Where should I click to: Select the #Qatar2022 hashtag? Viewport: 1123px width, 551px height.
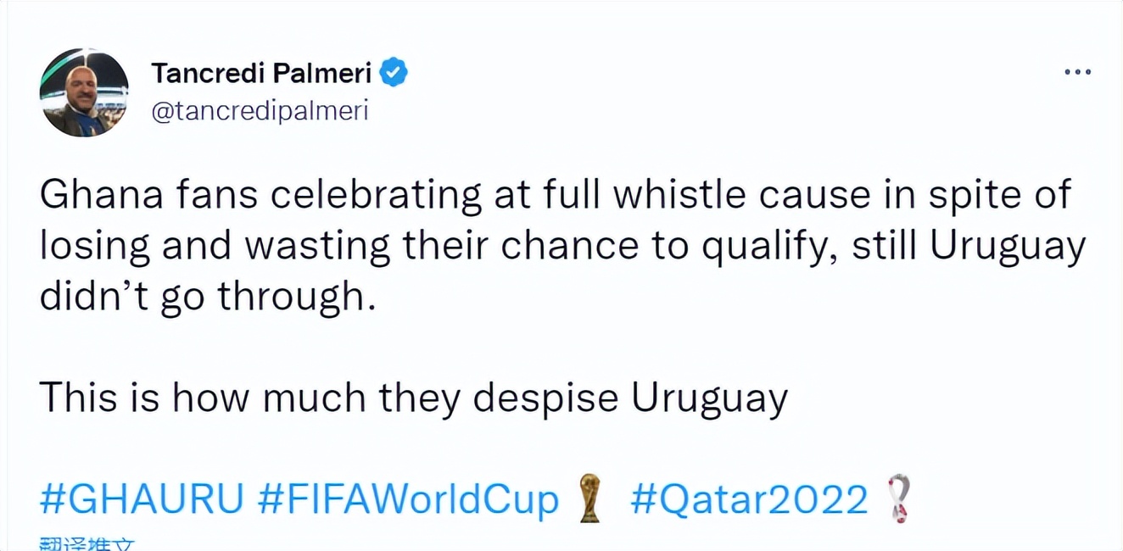750,499
